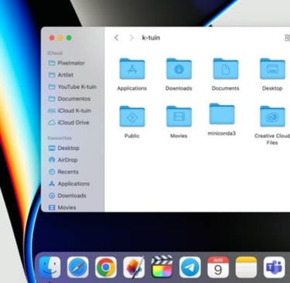Select Desktop under Favourites

[64, 148]
